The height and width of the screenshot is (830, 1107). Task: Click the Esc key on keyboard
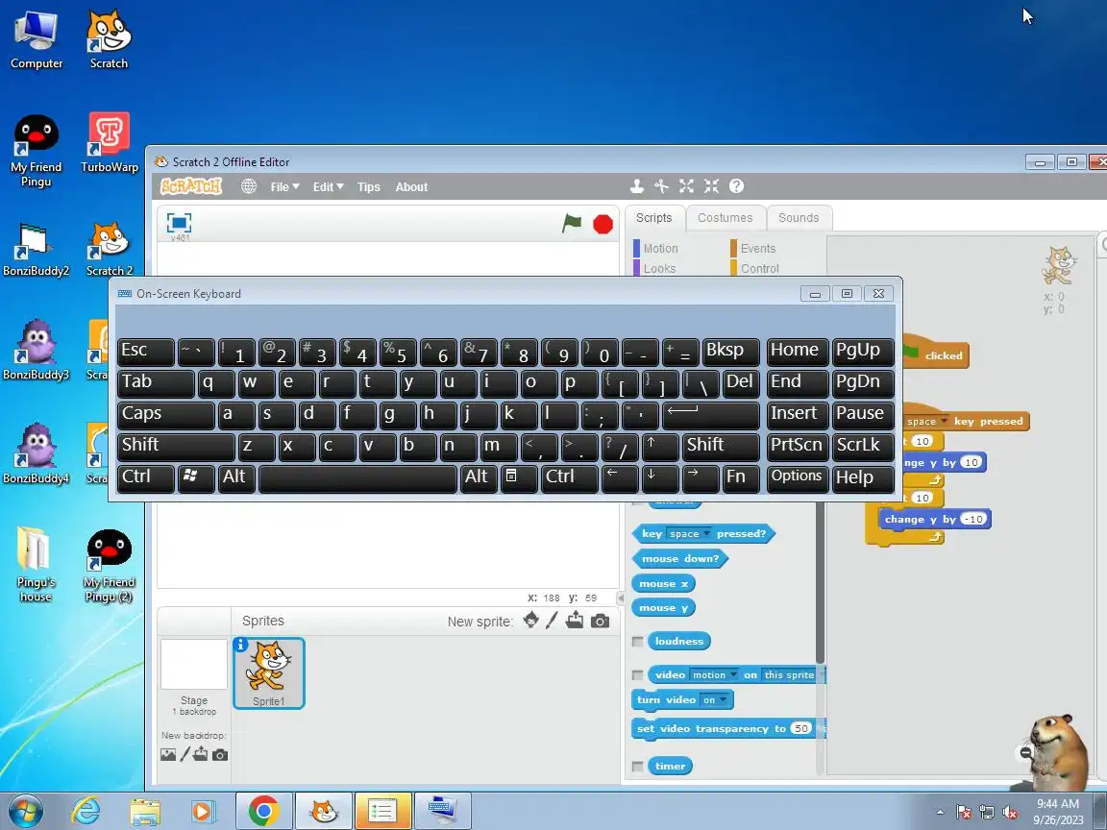(x=145, y=352)
